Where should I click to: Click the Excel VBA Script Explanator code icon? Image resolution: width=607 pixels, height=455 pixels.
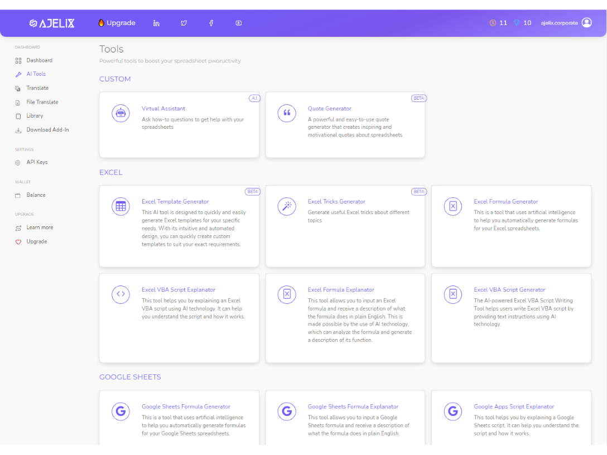click(x=121, y=294)
